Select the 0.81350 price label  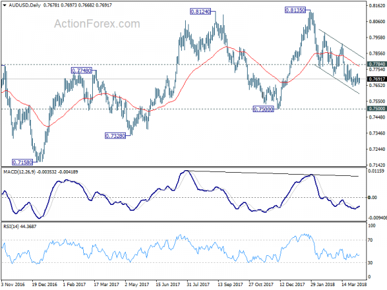[x=295, y=10]
